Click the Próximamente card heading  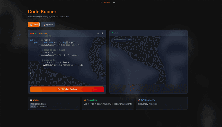(148, 100)
